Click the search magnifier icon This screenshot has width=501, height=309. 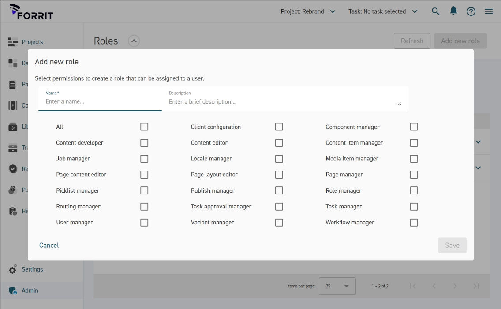tap(435, 11)
